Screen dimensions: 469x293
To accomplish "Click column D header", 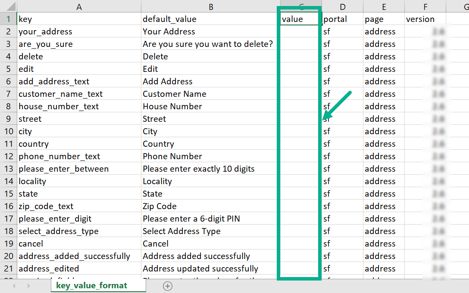I will (x=342, y=6).
